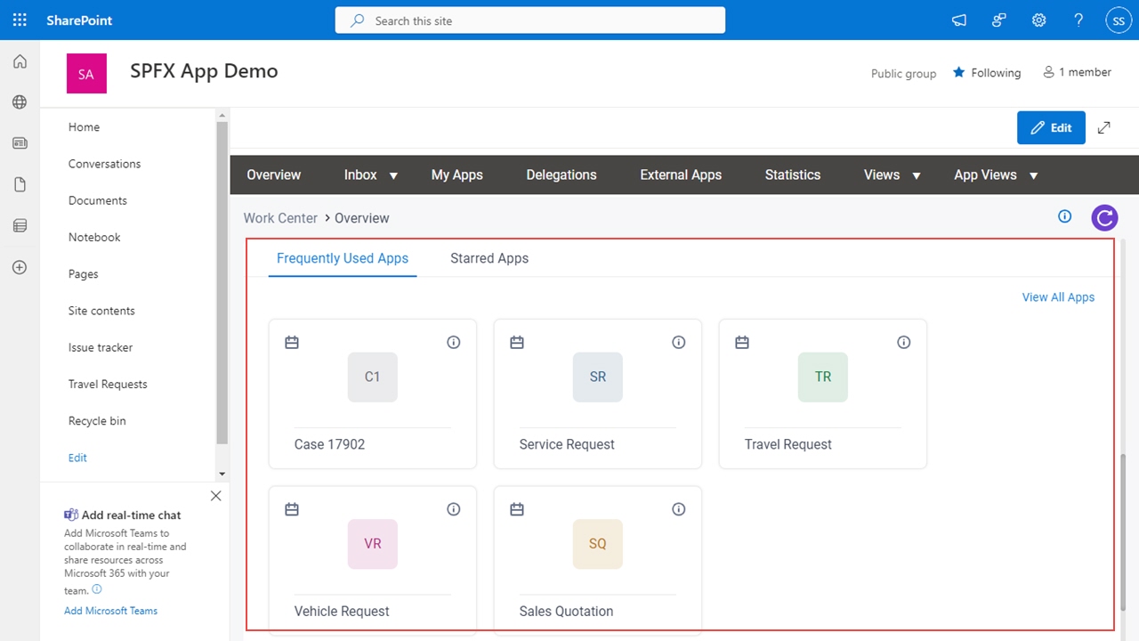Screen dimensions: 1139x641
Task: Click calendar icon on Service Request card
Action: tap(517, 342)
